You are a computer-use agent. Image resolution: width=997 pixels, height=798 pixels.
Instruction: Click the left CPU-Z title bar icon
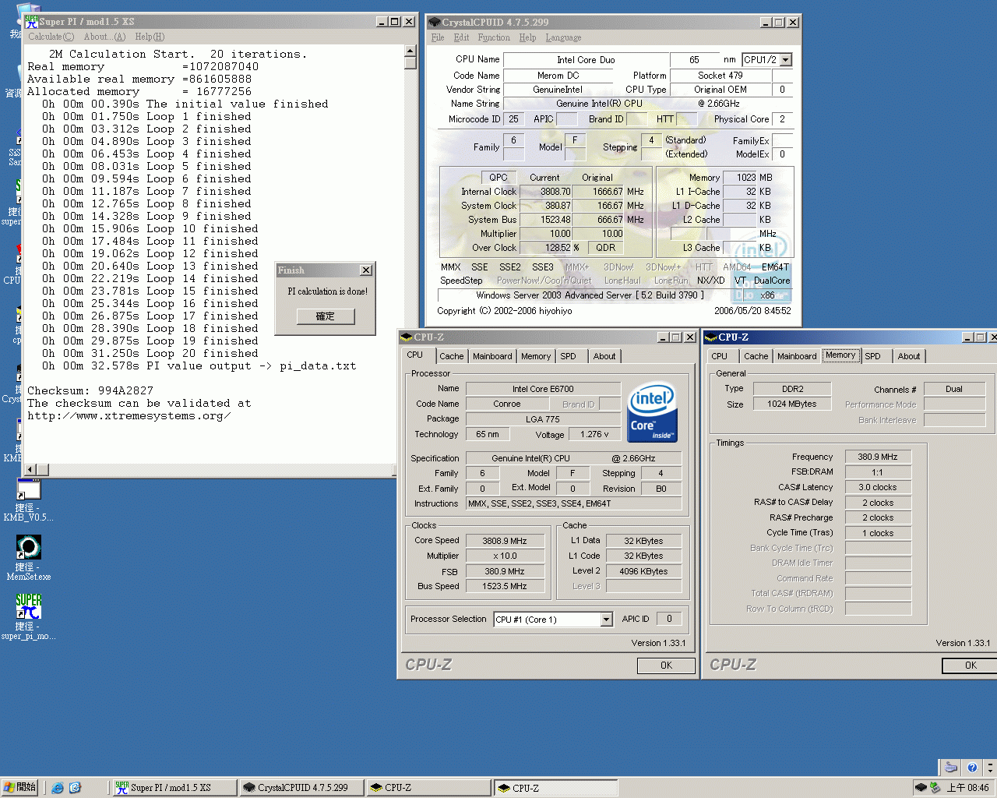407,337
